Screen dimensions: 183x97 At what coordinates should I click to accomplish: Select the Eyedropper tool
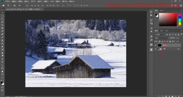[x=2, y=31]
